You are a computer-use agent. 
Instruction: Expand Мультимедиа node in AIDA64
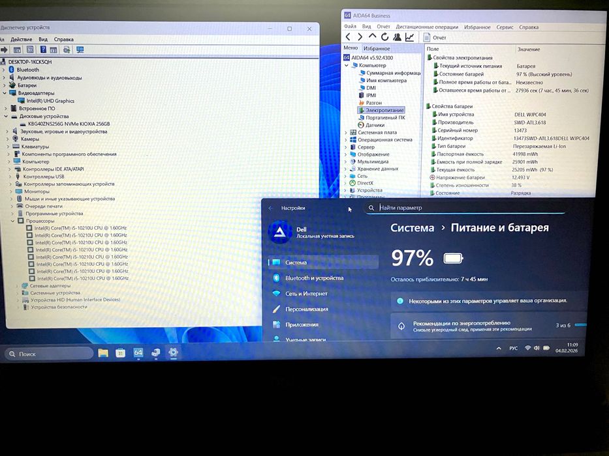pos(345,162)
